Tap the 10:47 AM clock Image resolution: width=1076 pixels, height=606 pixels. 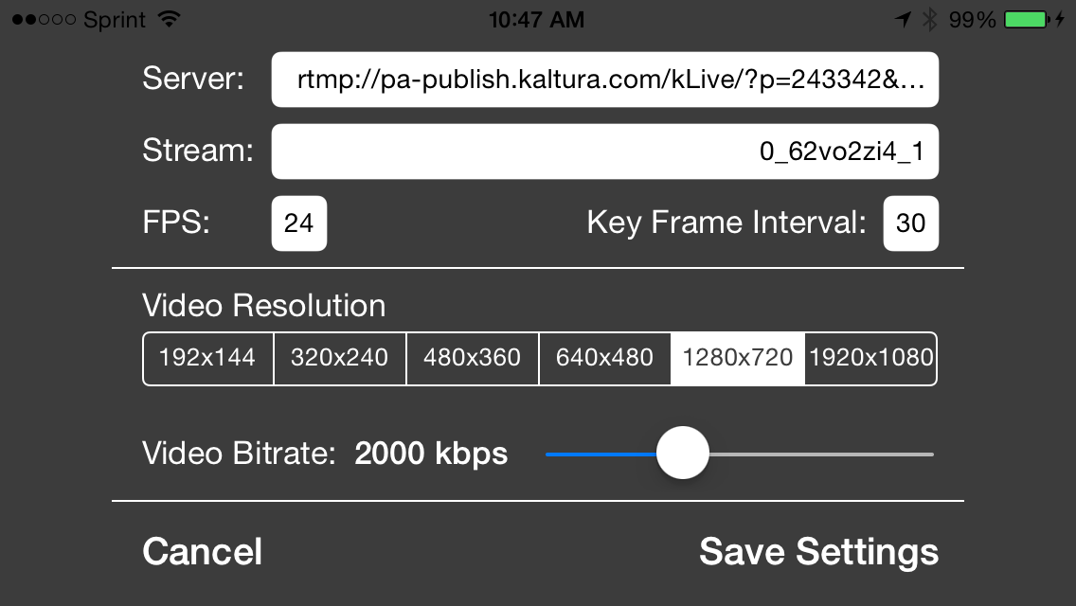point(536,19)
